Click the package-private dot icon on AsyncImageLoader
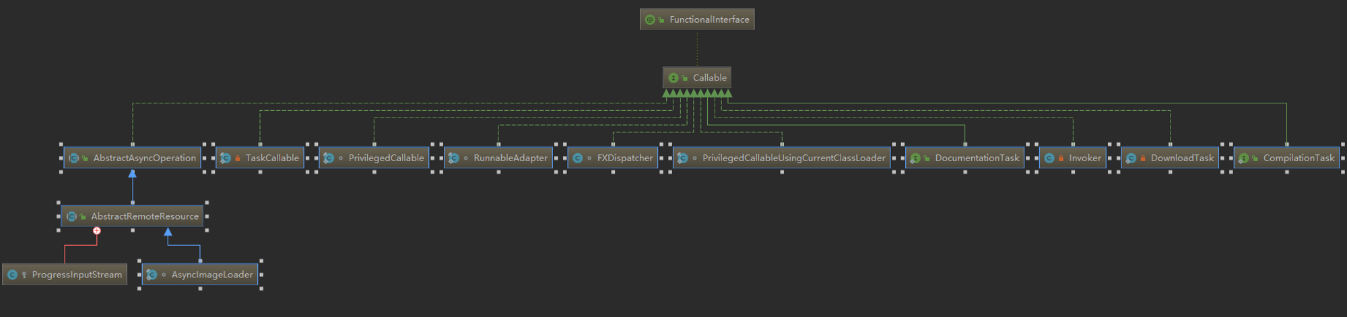 pos(164,275)
